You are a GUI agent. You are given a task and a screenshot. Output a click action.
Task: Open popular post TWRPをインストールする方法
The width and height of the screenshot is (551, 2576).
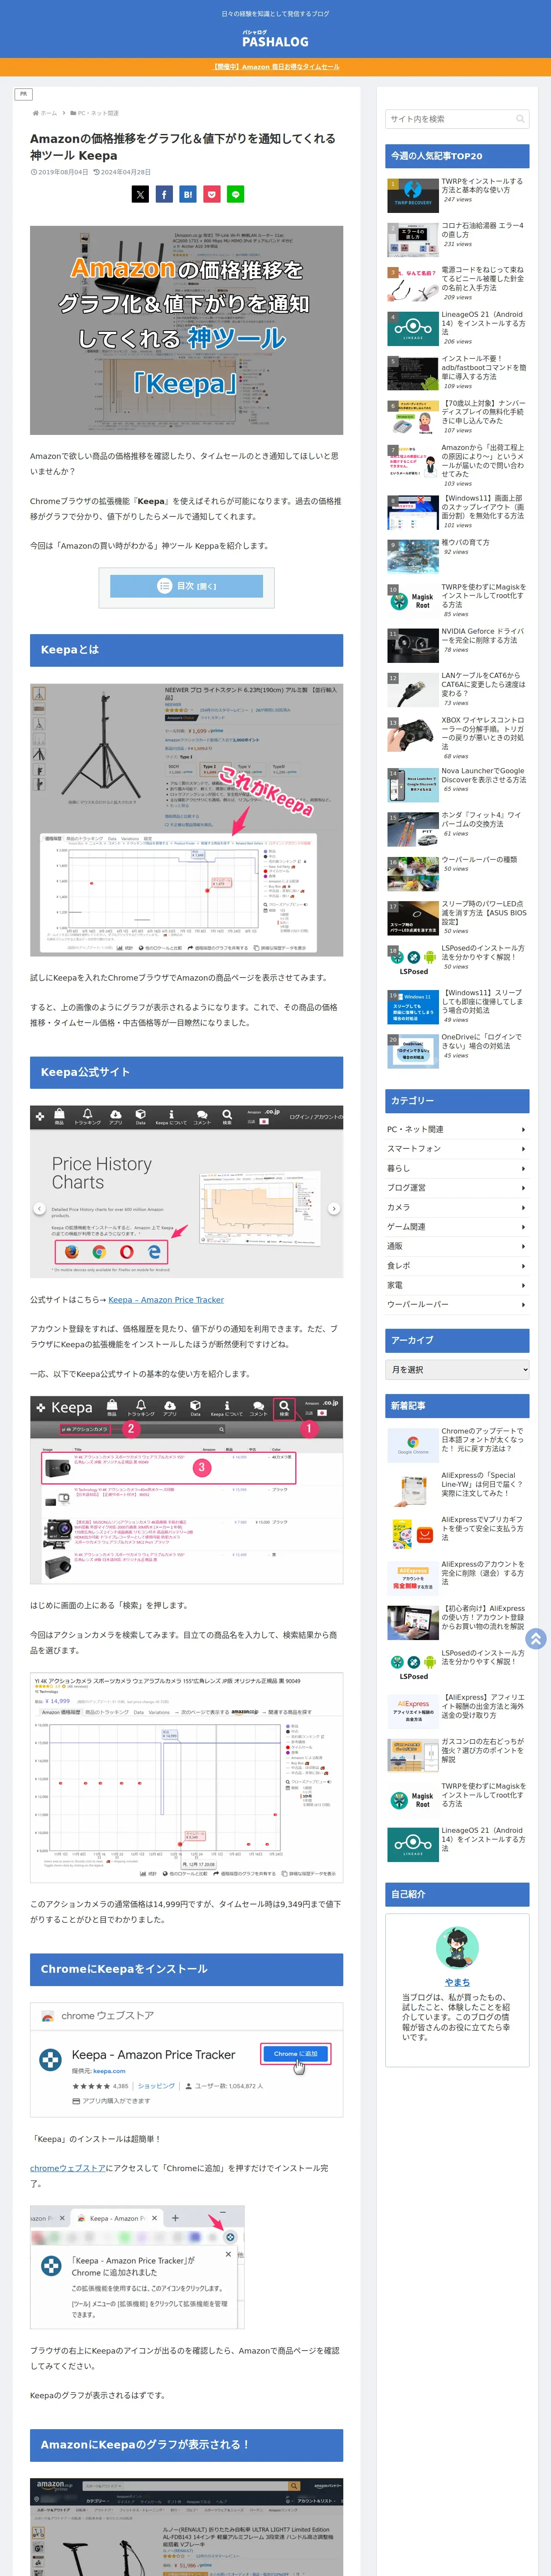tap(457, 194)
